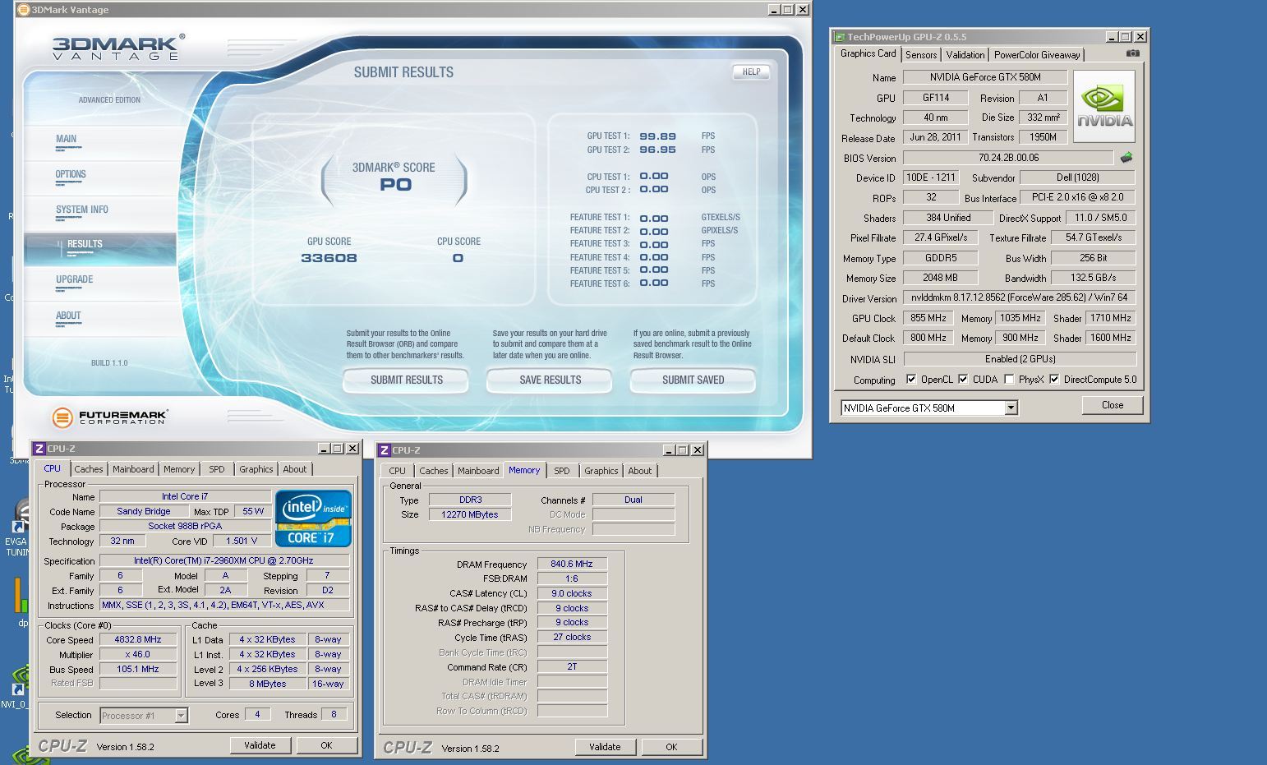1267x765 pixels.
Task: Click the Driver Version field in GPU-Z
Action: [1020, 297]
